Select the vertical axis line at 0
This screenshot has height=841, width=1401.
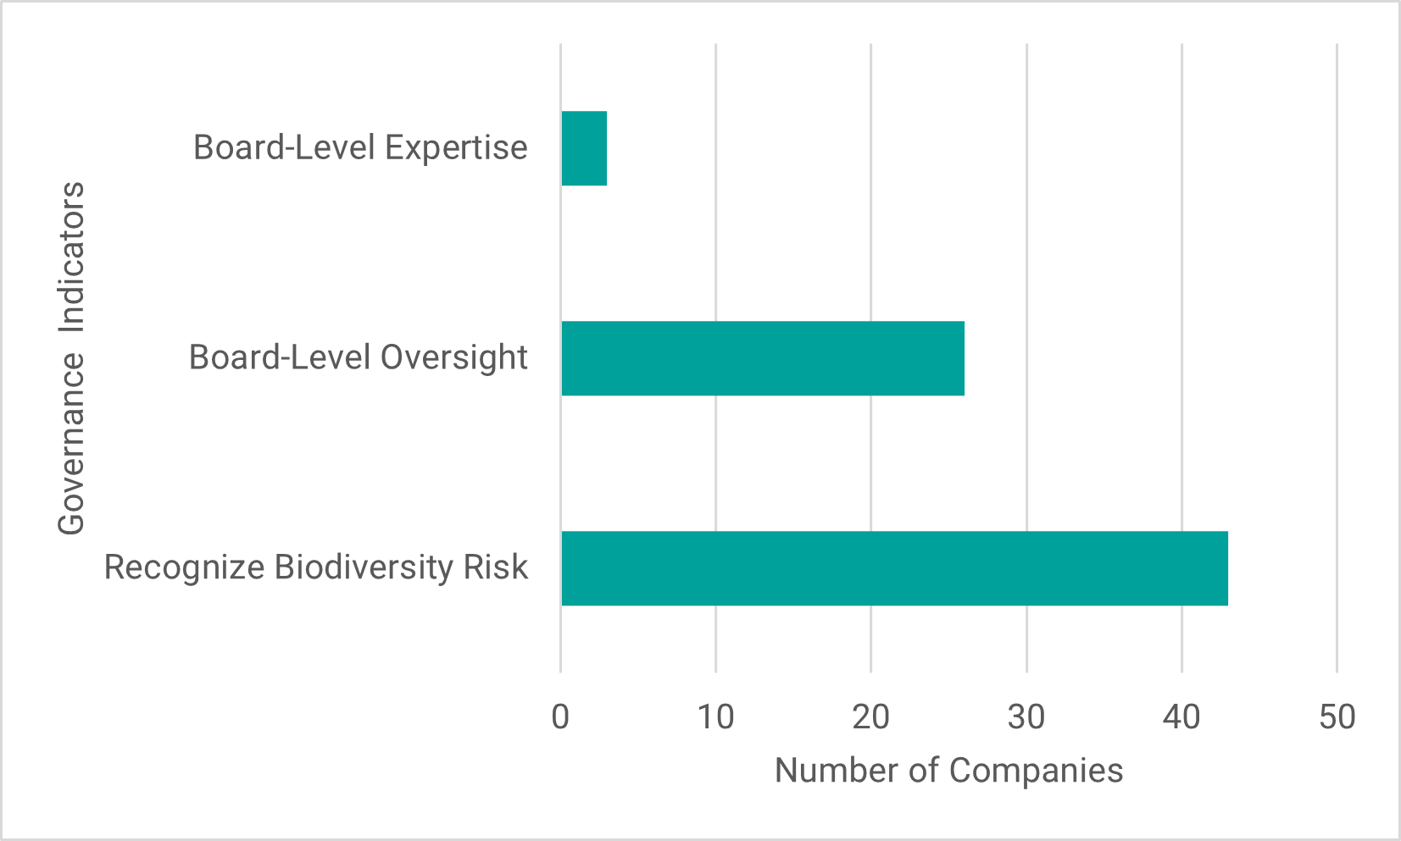coord(560,254)
